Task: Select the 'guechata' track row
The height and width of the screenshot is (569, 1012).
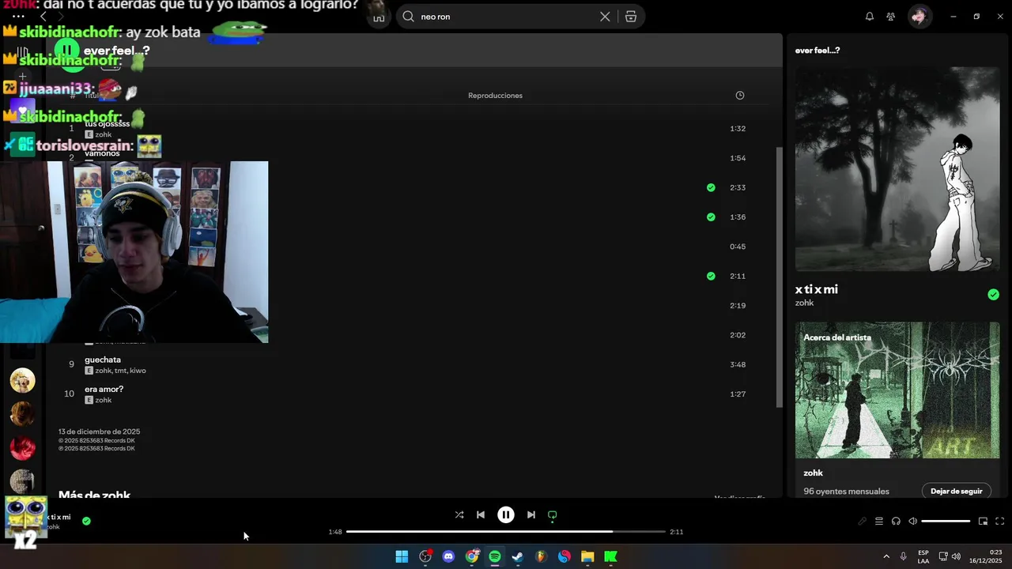Action: (412, 364)
